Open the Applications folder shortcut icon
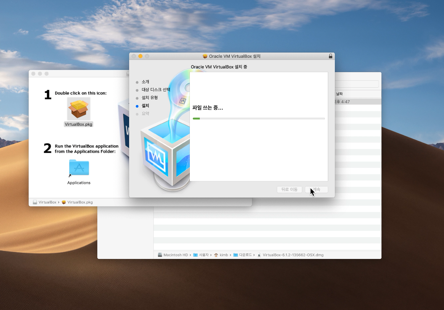 (x=79, y=168)
